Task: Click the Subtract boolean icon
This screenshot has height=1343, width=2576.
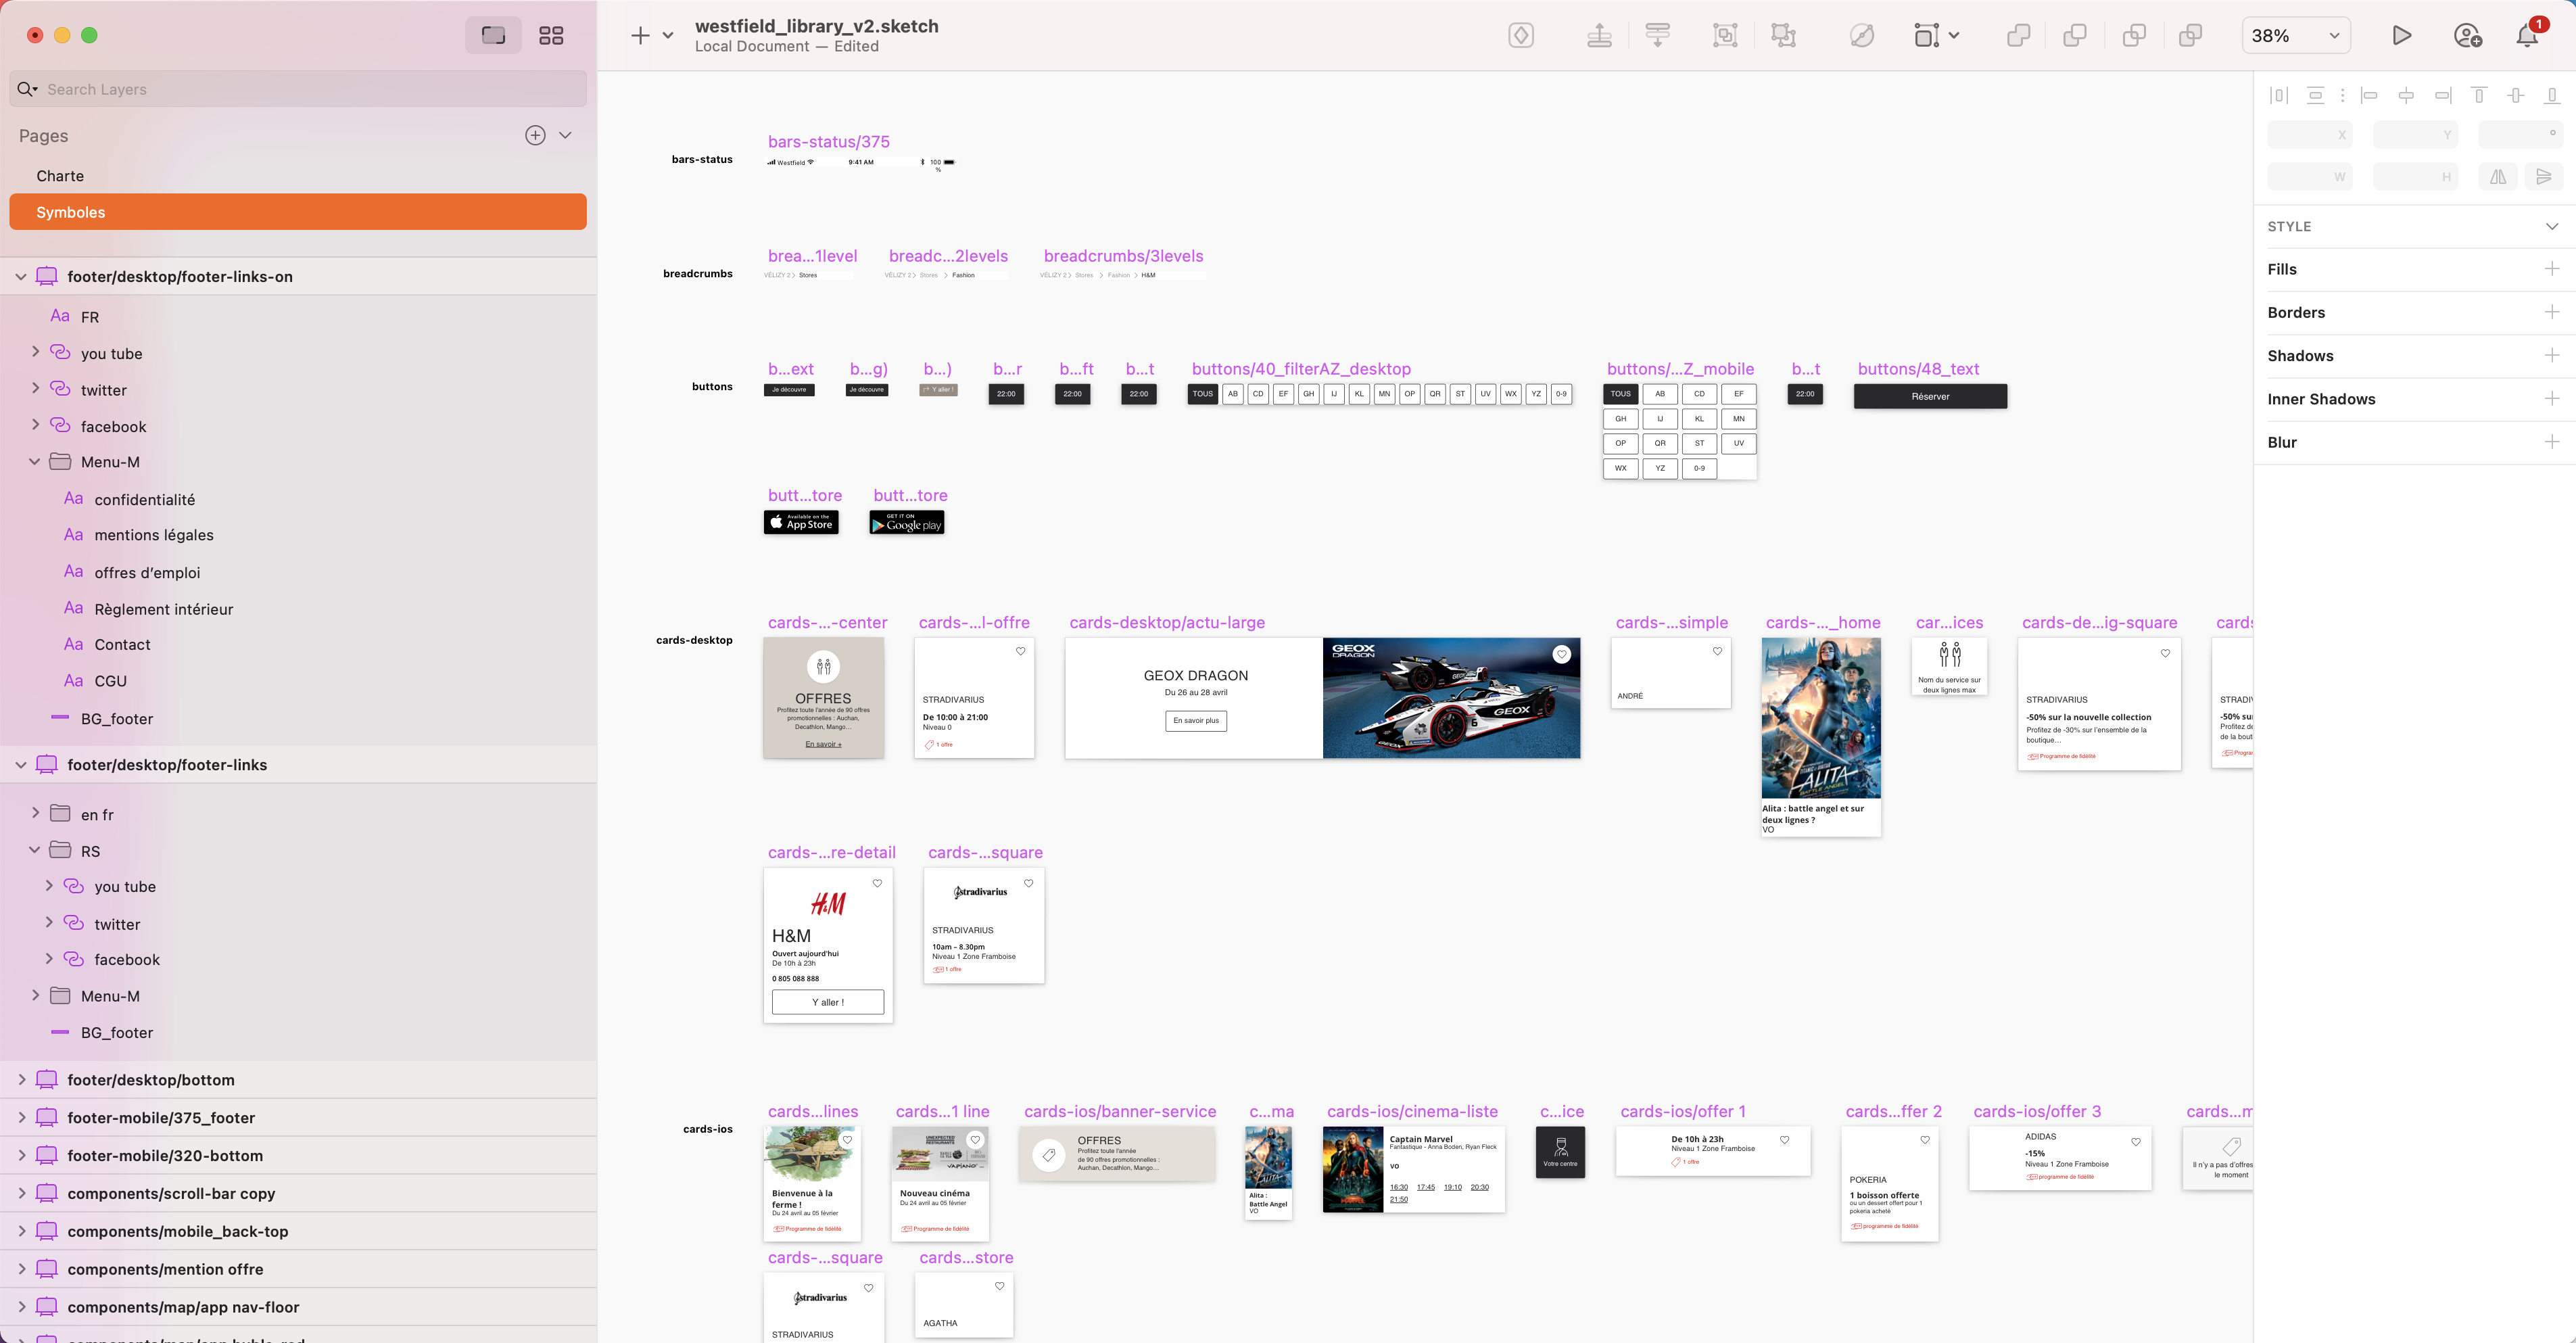Action: tap(2075, 36)
